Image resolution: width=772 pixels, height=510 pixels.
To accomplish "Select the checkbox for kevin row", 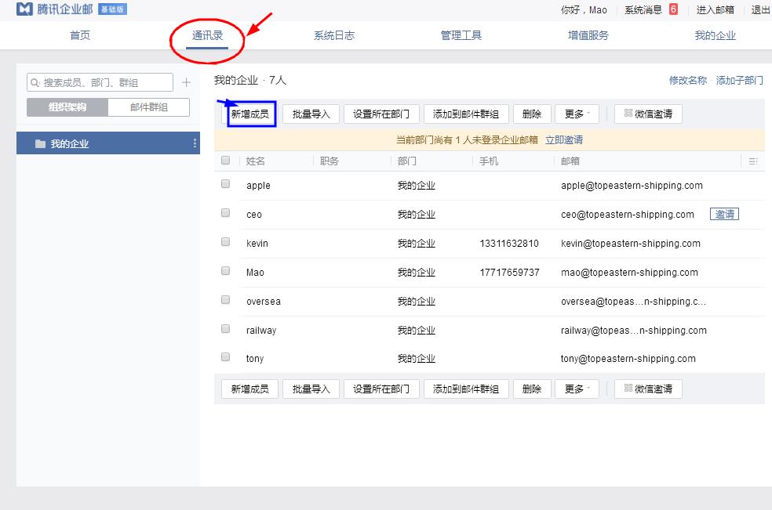I will coord(226,242).
